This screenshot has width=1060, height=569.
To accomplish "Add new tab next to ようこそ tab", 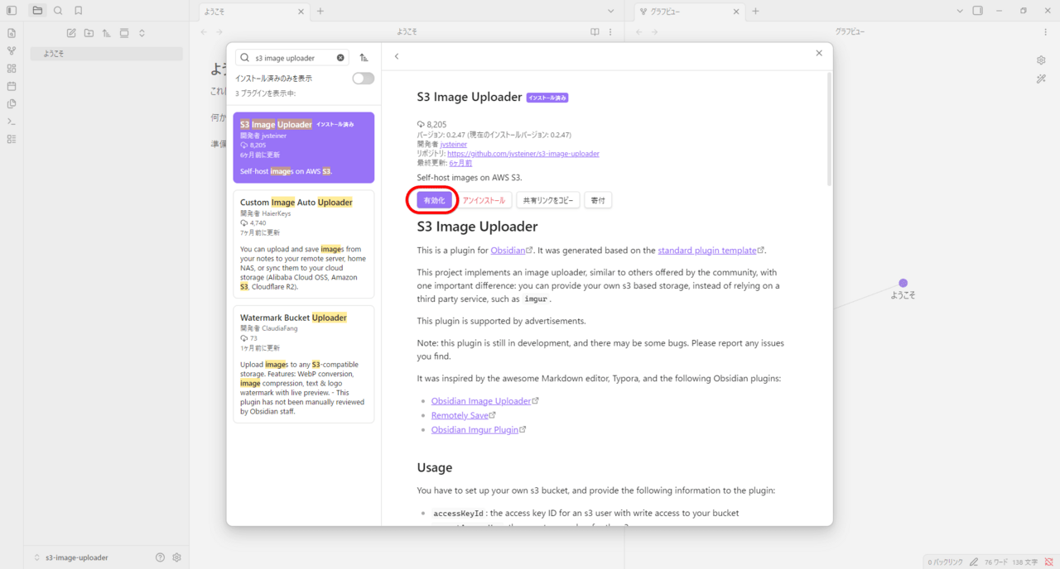I will click(320, 12).
